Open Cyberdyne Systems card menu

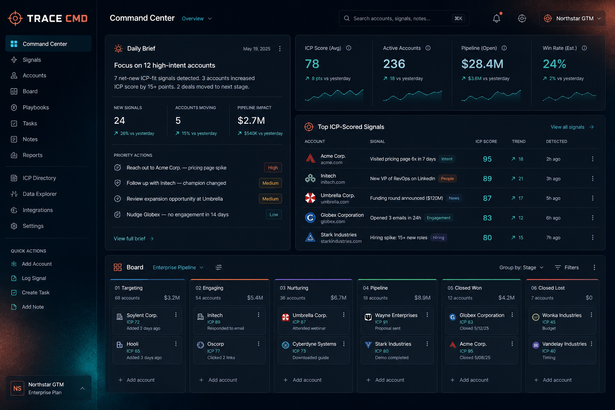(x=344, y=344)
